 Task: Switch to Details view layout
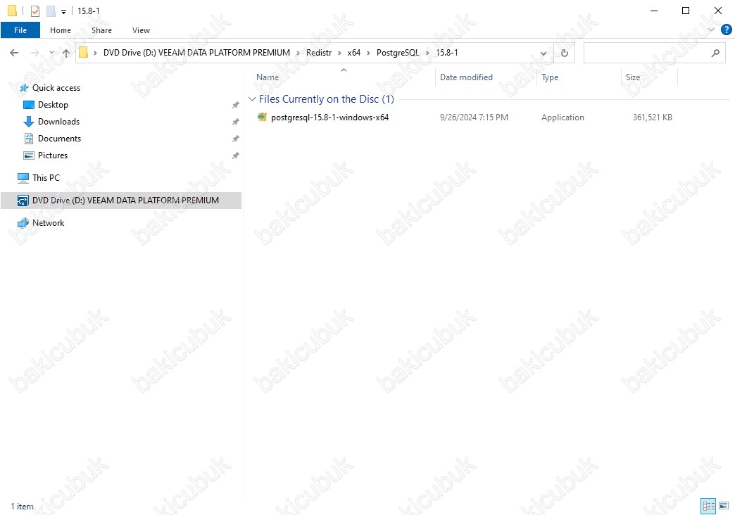(x=708, y=506)
